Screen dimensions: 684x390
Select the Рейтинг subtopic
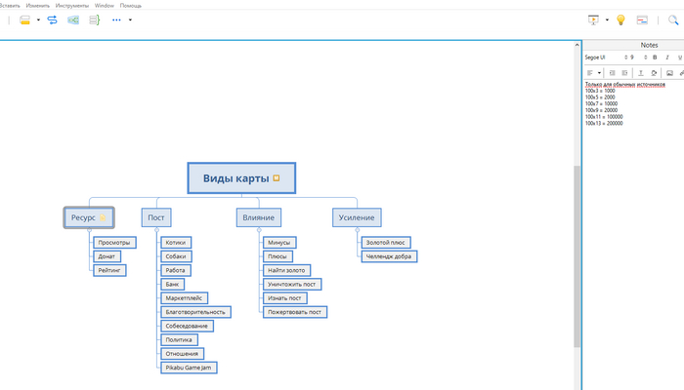(x=109, y=270)
